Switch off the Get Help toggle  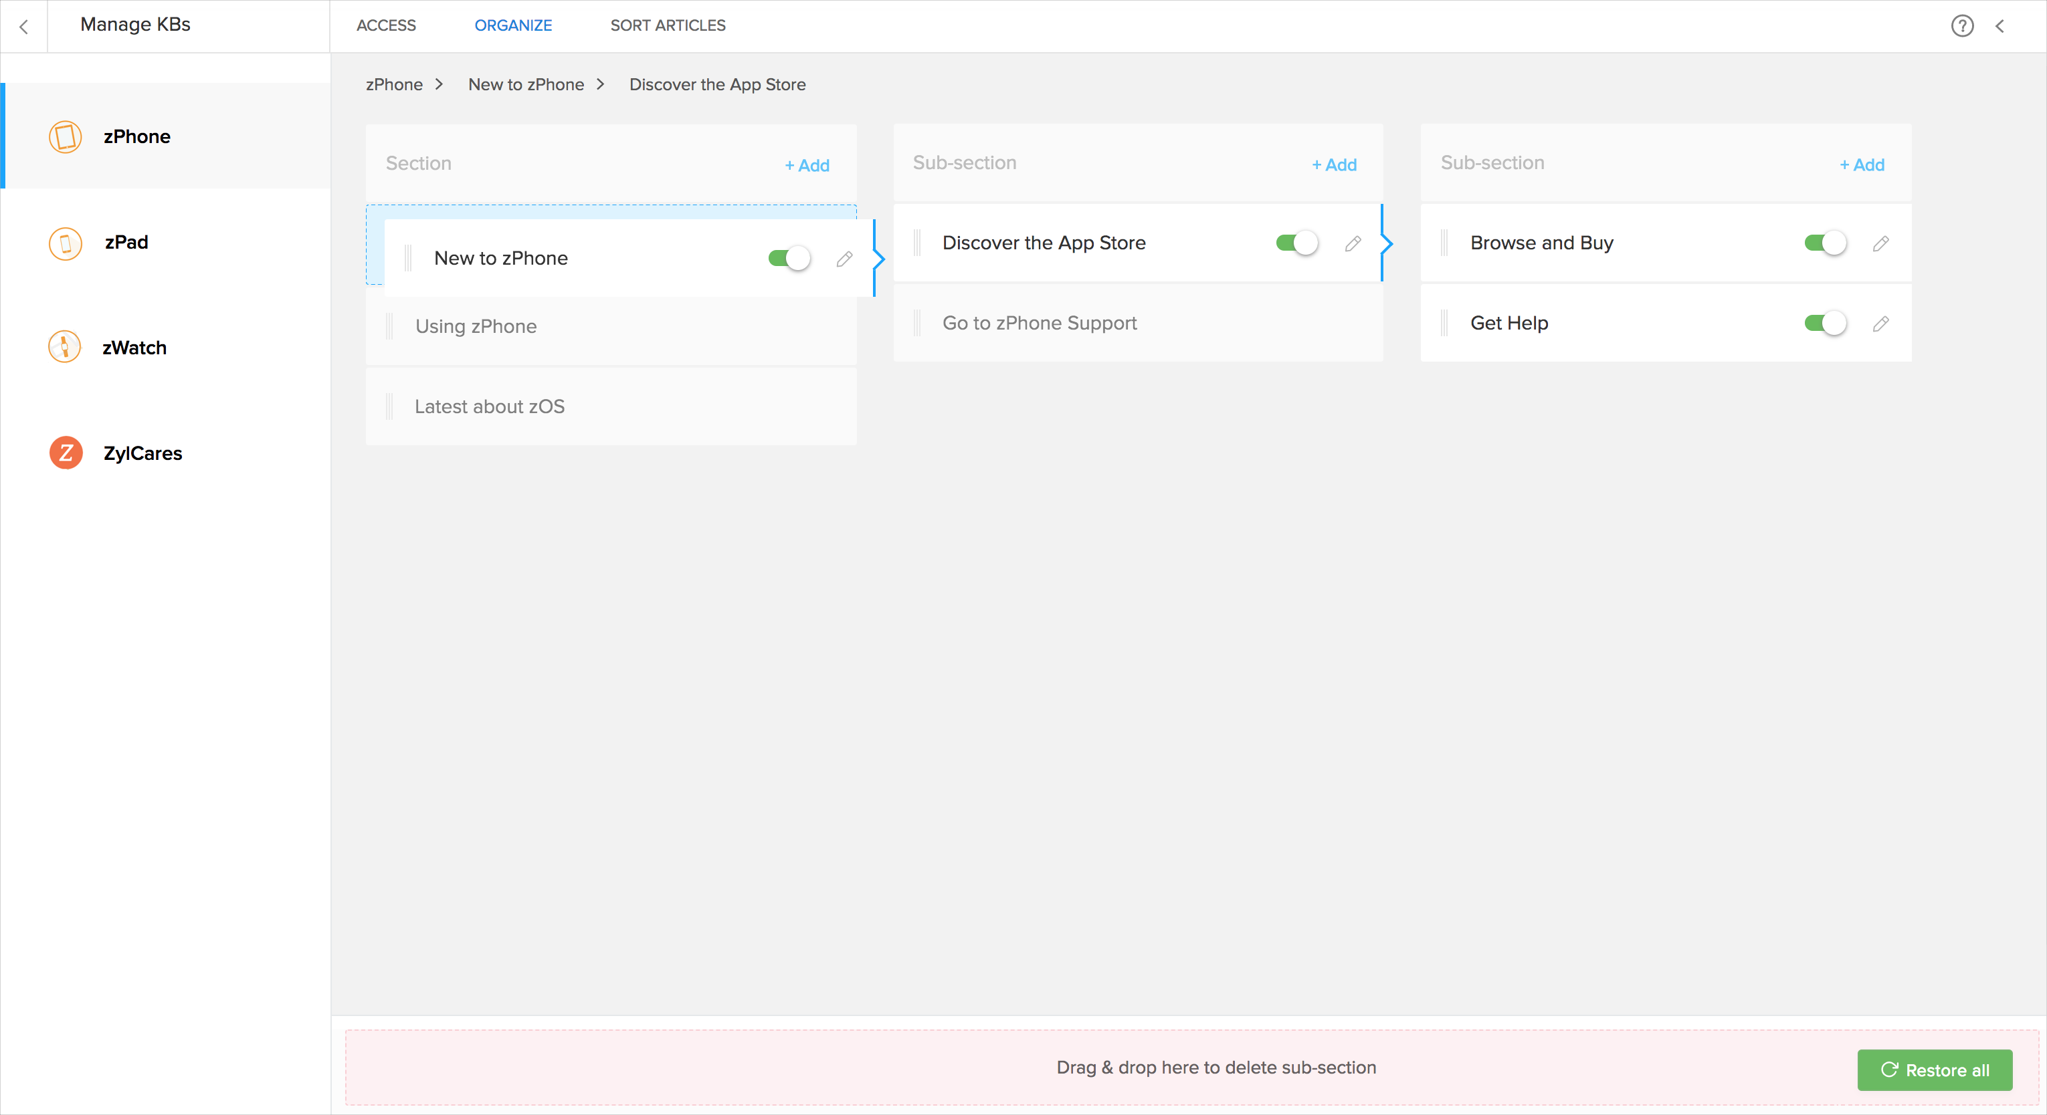click(1824, 324)
